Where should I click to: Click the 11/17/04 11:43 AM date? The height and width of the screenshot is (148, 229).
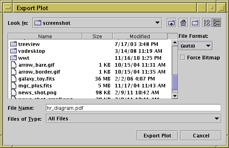pyautogui.click(x=140, y=85)
